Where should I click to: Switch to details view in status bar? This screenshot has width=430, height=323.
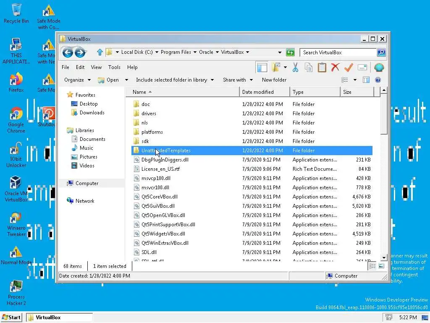(372, 266)
